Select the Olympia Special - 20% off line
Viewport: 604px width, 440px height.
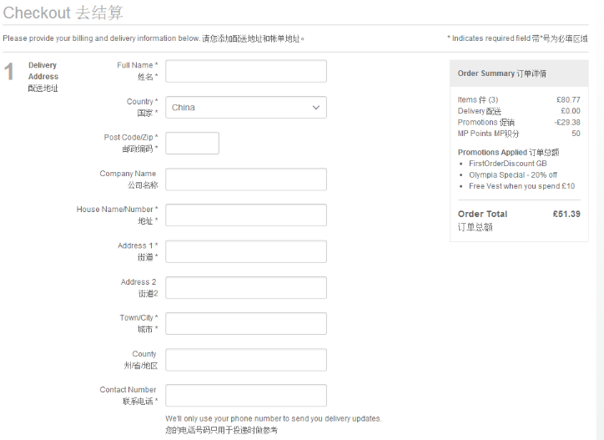513,175
